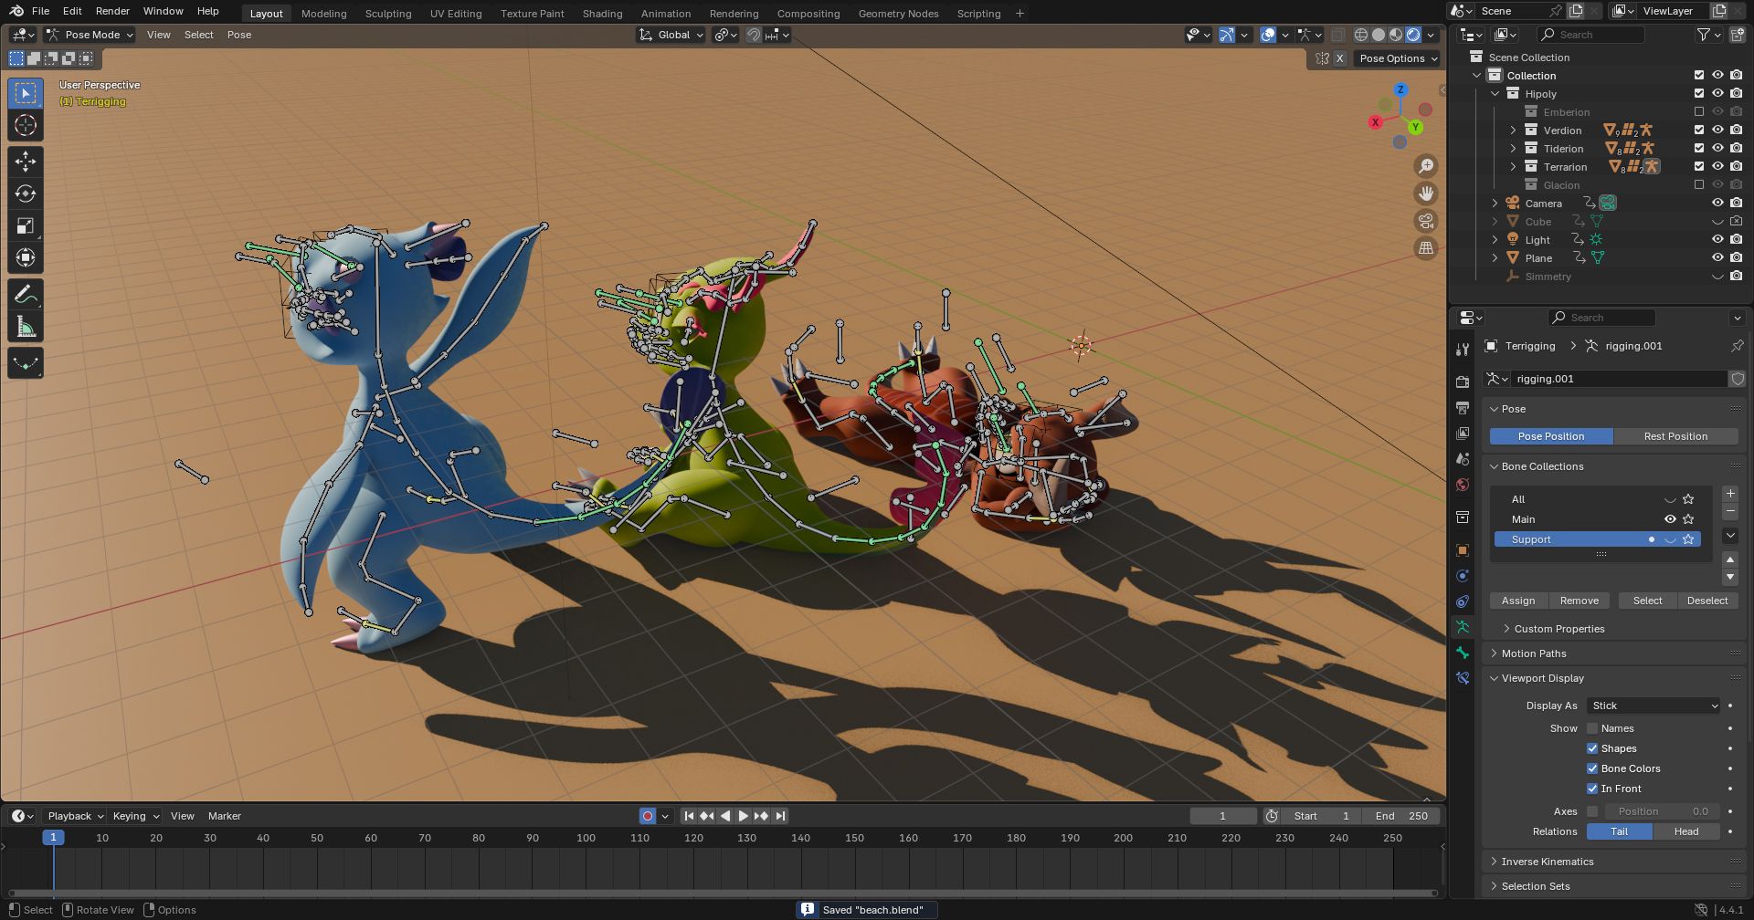Click the Assign button

[x=1518, y=601]
